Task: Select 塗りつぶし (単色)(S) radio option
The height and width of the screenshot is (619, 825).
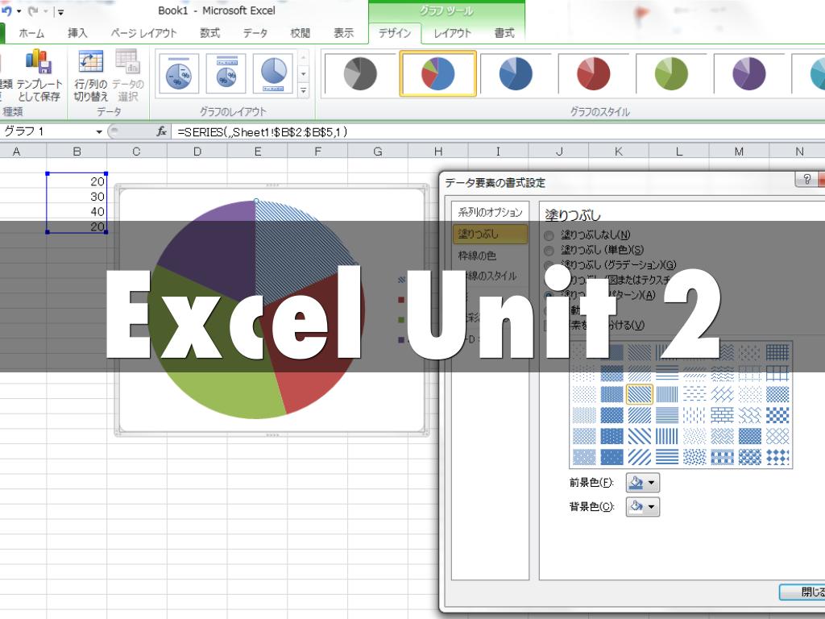Action: [549, 250]
